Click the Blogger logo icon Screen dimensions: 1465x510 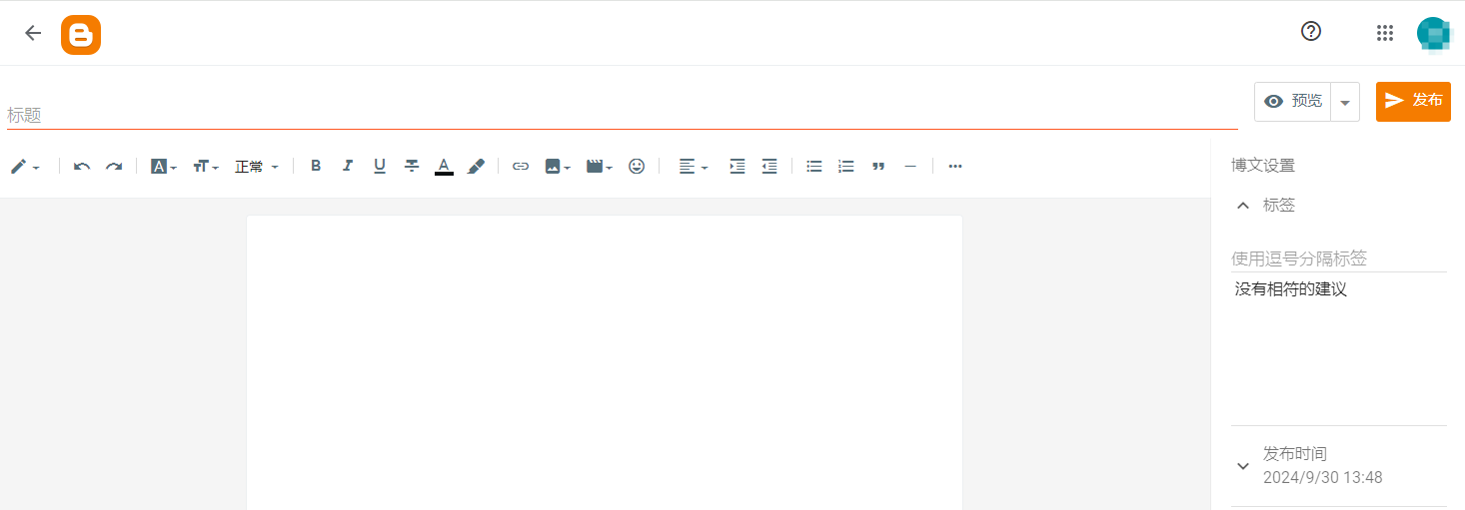[81, 35]
